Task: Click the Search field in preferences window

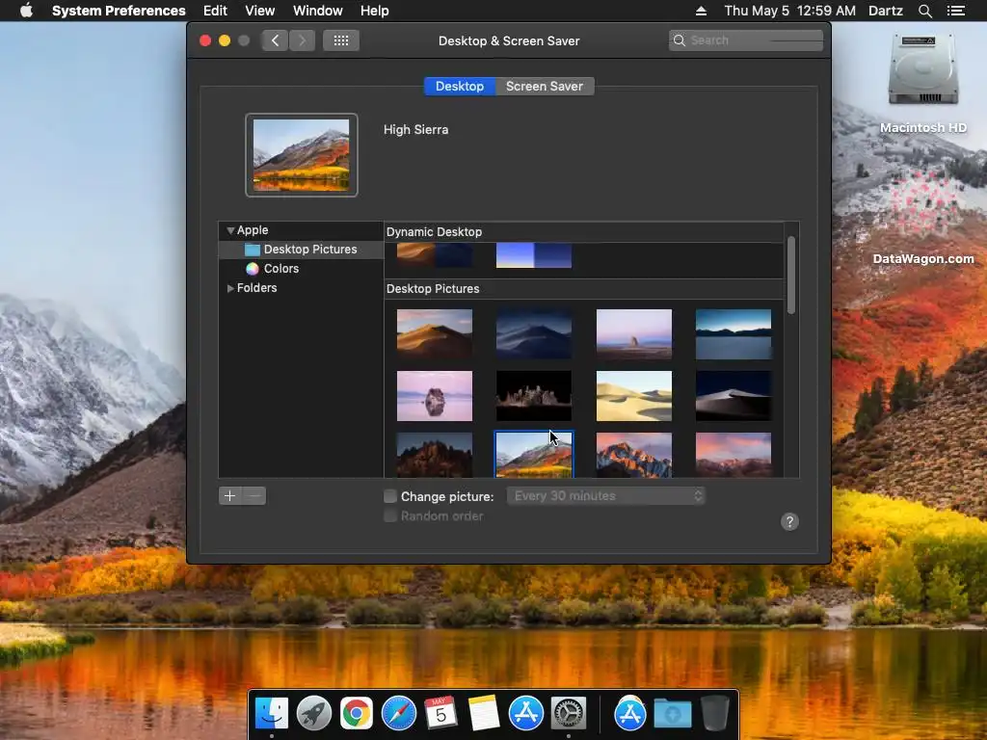Action: (746, 40)
